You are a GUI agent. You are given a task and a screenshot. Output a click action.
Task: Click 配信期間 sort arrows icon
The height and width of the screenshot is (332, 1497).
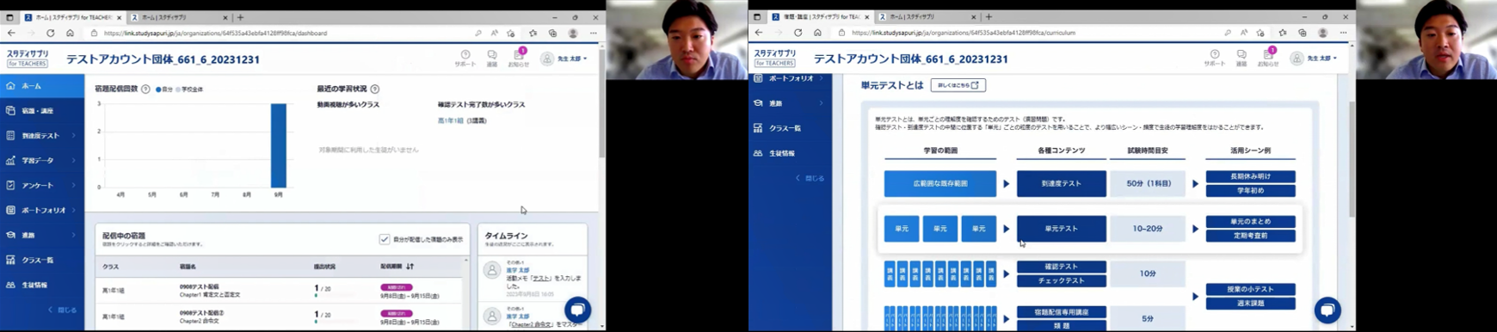[410, 267]
